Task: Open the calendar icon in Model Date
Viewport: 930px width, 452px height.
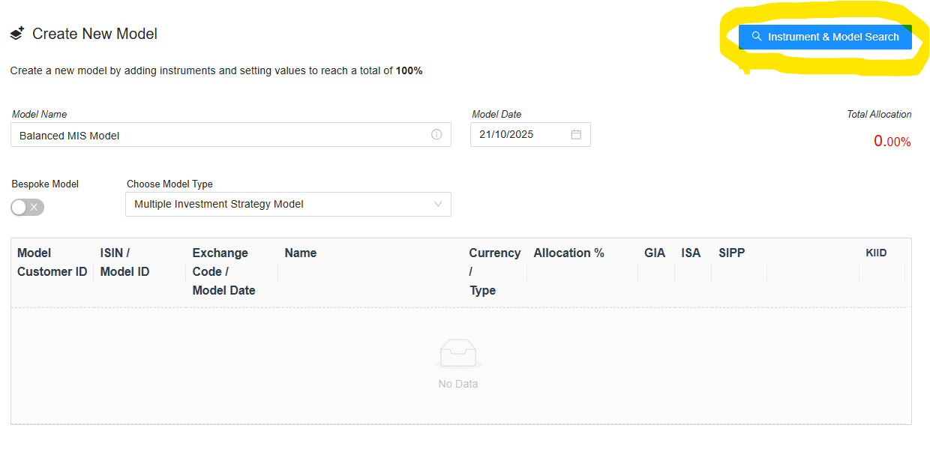Action: click(576, 135)
